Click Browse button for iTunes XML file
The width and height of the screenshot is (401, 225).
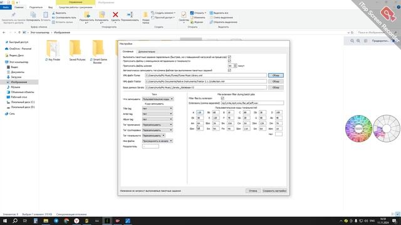point(276,76)
